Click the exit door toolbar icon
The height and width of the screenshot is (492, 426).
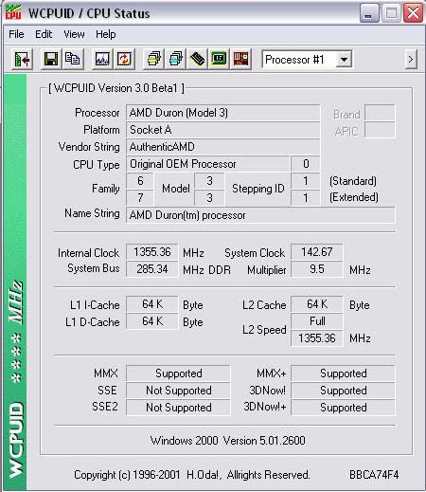23,59
